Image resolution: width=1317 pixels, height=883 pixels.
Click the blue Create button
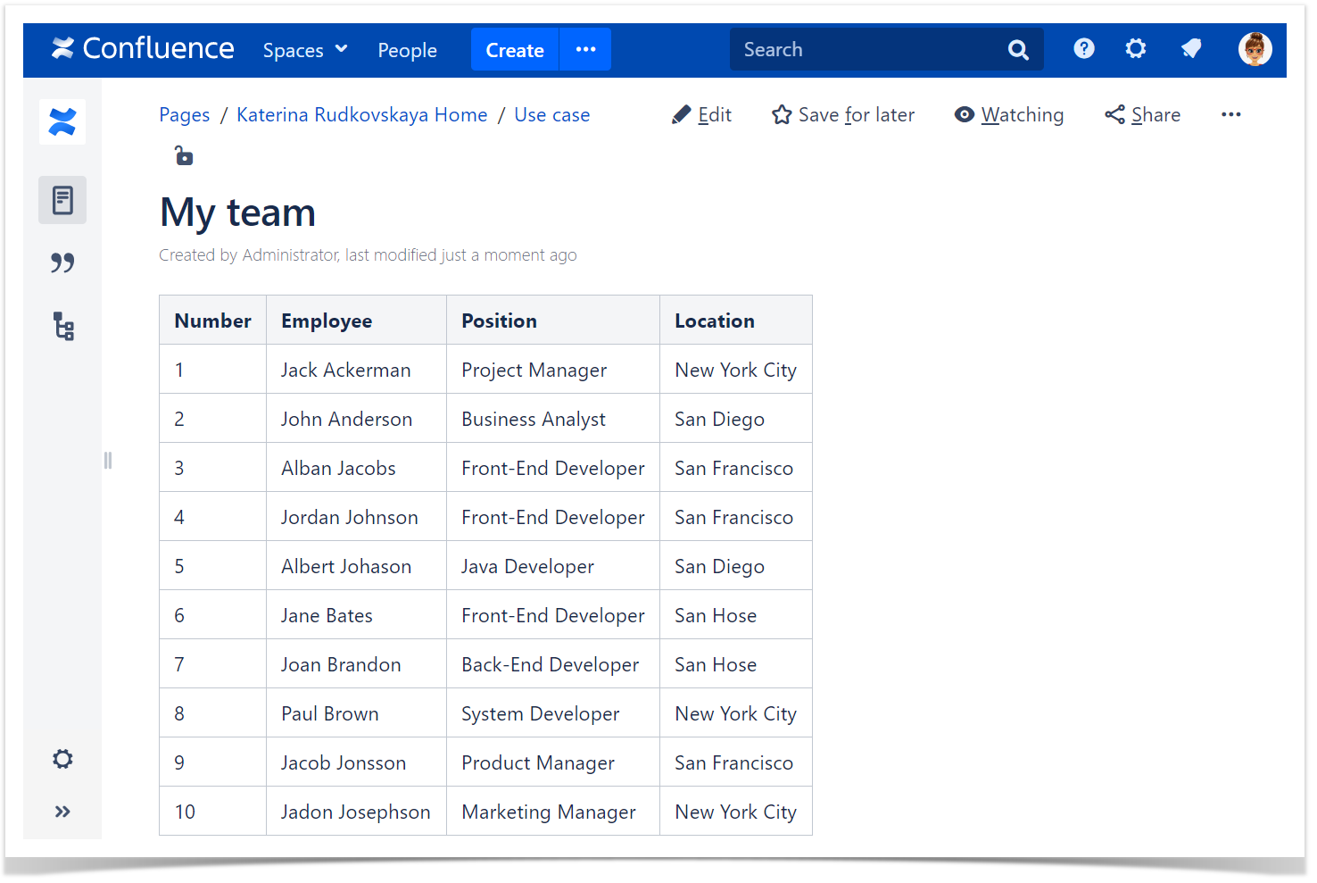(515, 50)
